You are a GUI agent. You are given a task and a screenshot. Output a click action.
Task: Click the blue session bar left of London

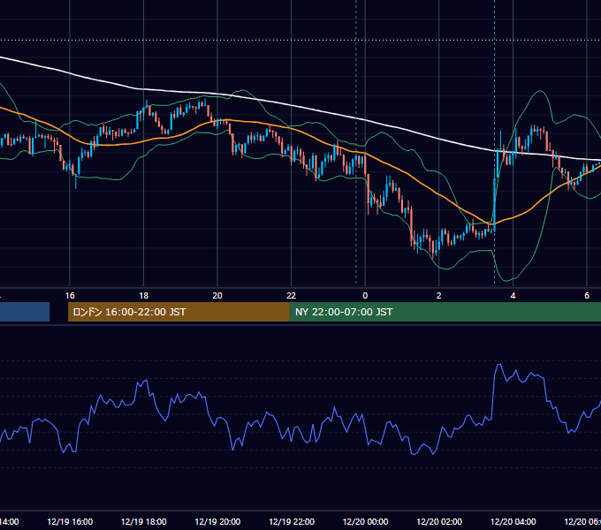pos(25,312)
